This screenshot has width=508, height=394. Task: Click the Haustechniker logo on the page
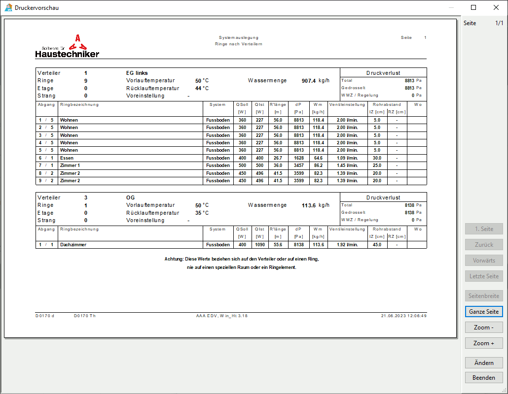coord(67,46)
